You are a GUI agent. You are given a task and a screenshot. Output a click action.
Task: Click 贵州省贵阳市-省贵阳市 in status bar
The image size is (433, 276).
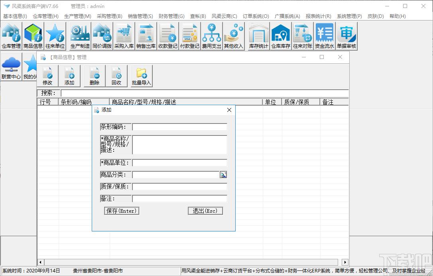tap(98, 271)
